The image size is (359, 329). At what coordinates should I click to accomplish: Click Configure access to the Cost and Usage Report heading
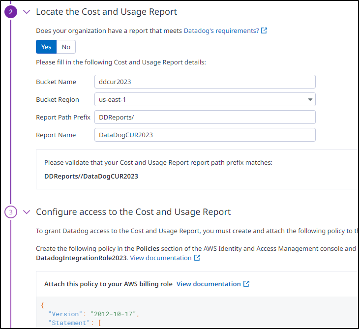tap(133, 212)
